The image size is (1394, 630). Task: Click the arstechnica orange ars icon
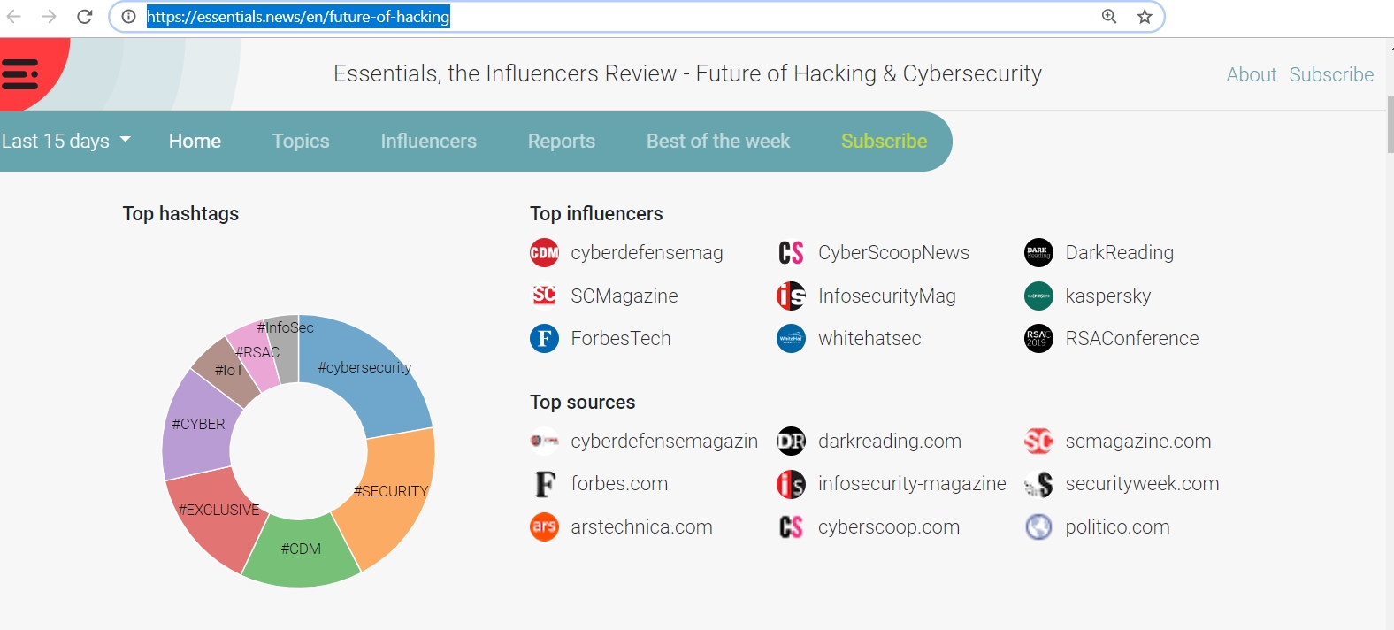click(x=544, y=527)
